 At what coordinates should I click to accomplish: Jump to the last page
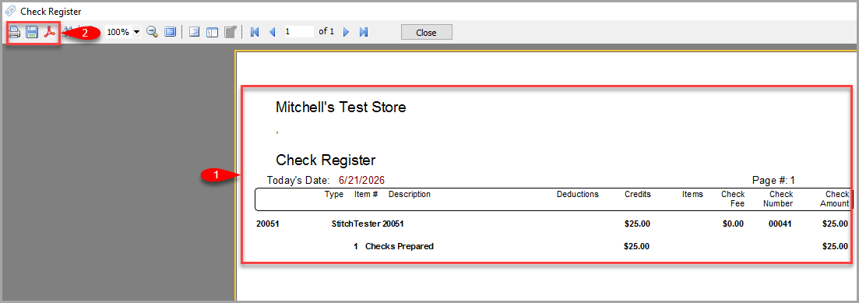363,33
